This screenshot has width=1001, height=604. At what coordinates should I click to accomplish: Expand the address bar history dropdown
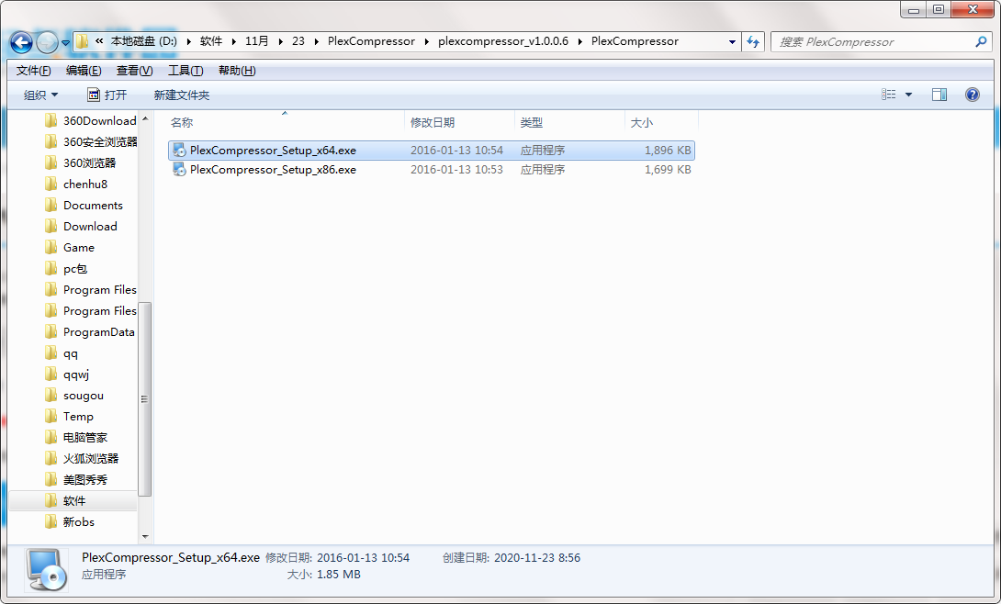click(732, 42)
